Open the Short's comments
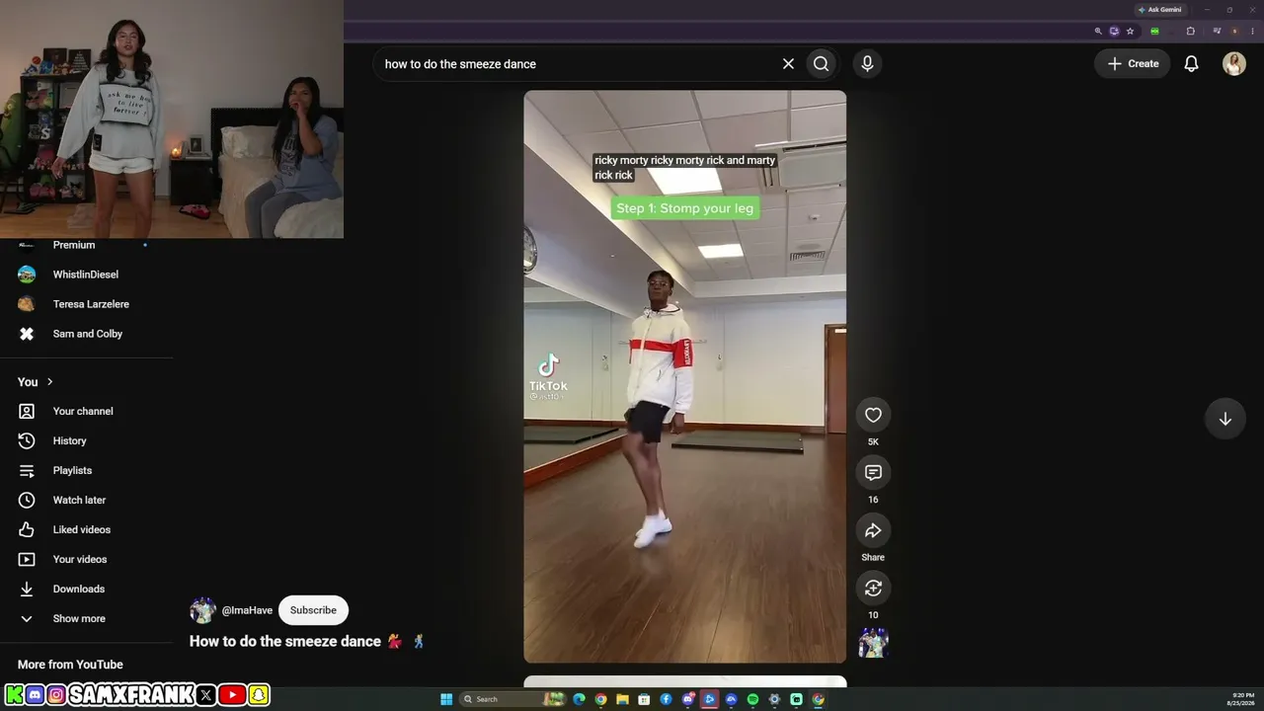The image size is (1264, 711). (873, 473)
